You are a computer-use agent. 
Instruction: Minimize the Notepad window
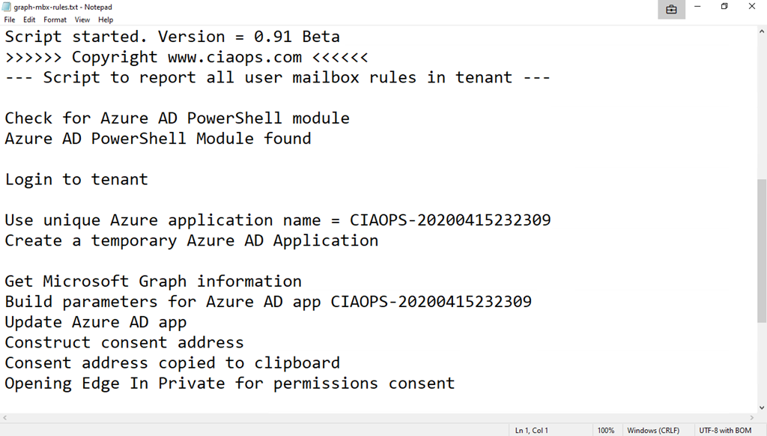(x=697, y=7)
